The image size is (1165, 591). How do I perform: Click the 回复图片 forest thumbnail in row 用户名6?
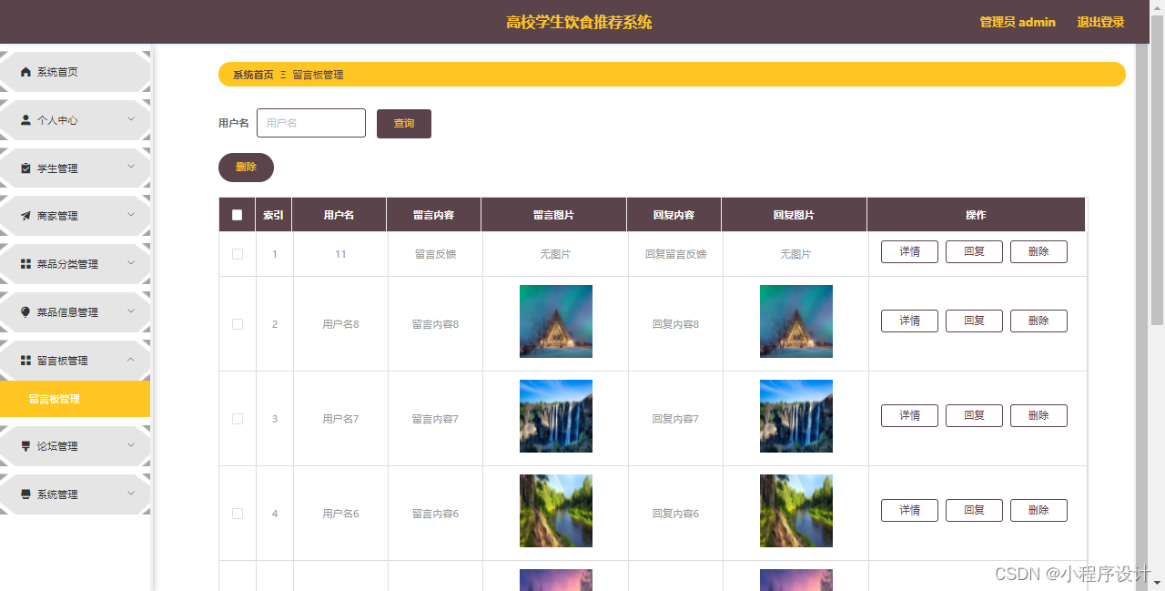point(796,511)
